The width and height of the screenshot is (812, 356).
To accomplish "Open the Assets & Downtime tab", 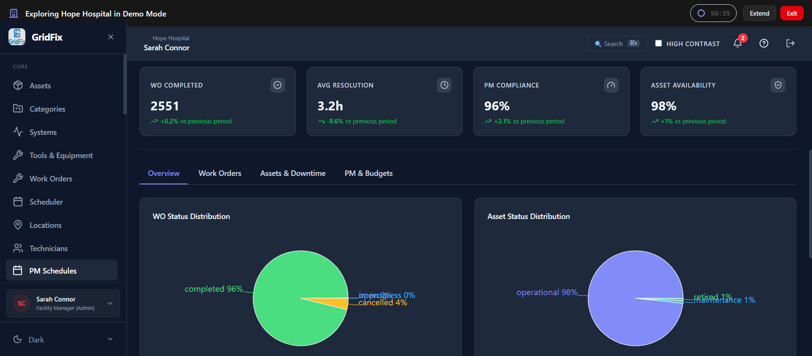I will click(293, 173).
